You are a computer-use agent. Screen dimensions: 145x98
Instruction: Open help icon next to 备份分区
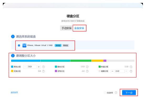point(87,67)
